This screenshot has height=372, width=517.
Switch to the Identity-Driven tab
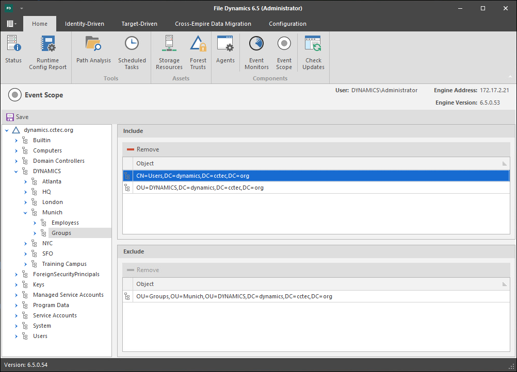point(84,24)
